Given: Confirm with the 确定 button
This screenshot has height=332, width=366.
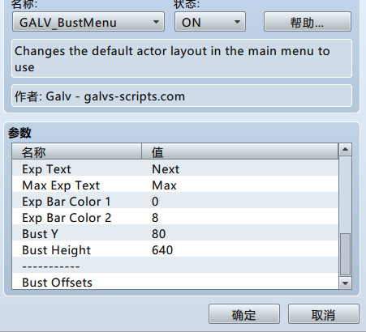Looking at the screenshot, I should pos(244,314).
